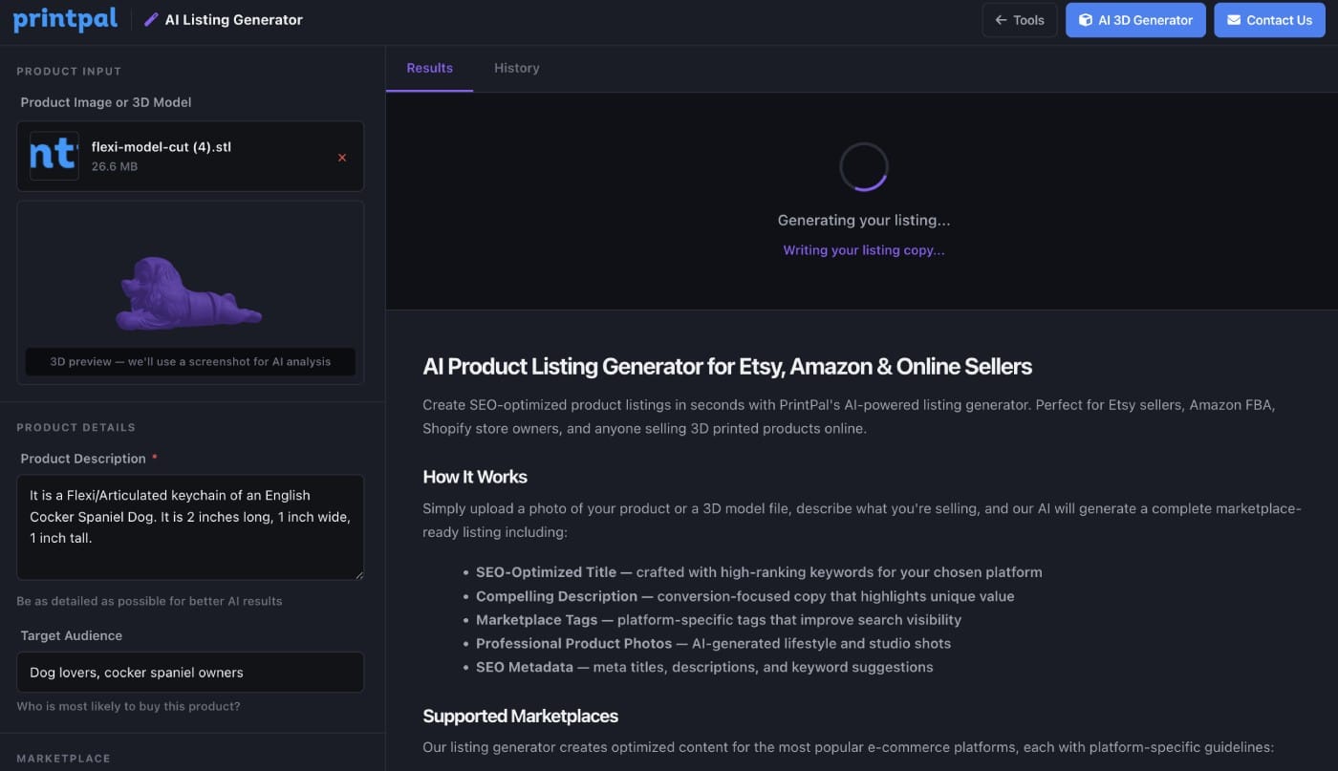Click the "Supported Marketplaces" heading

click(x=520, y=716)
